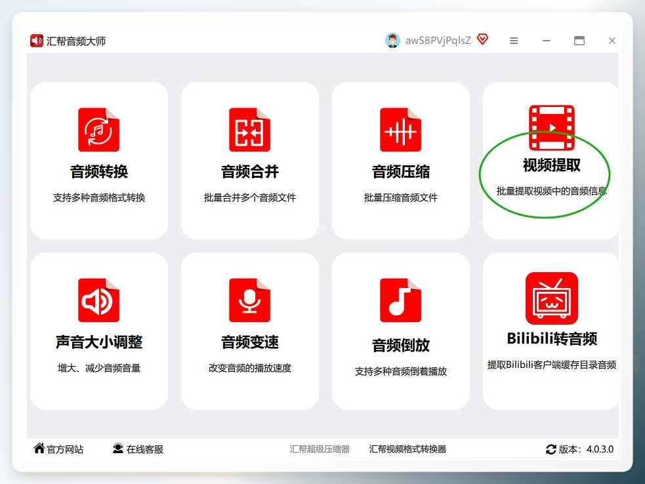Viewport: 645px width, 484px height.
Task: Open the 汇帮视频格式转换器 link
Action: point(407,449)
